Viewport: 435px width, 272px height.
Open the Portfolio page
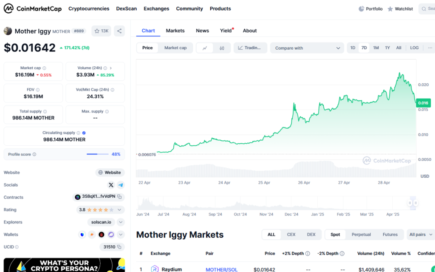(370, 9)
